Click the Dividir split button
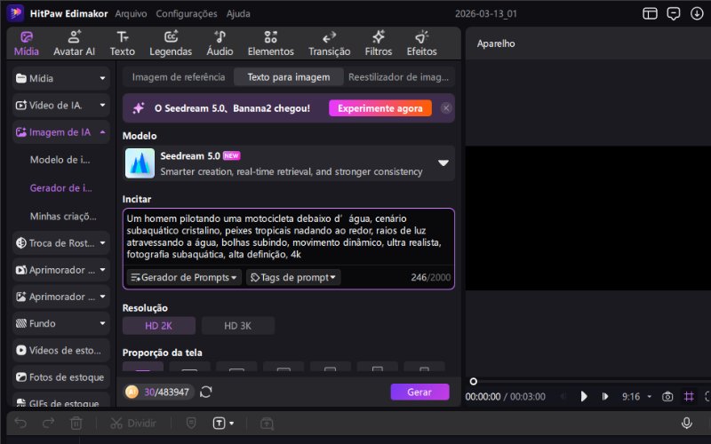This screenshot has height=444, width=711. [133, 424]
